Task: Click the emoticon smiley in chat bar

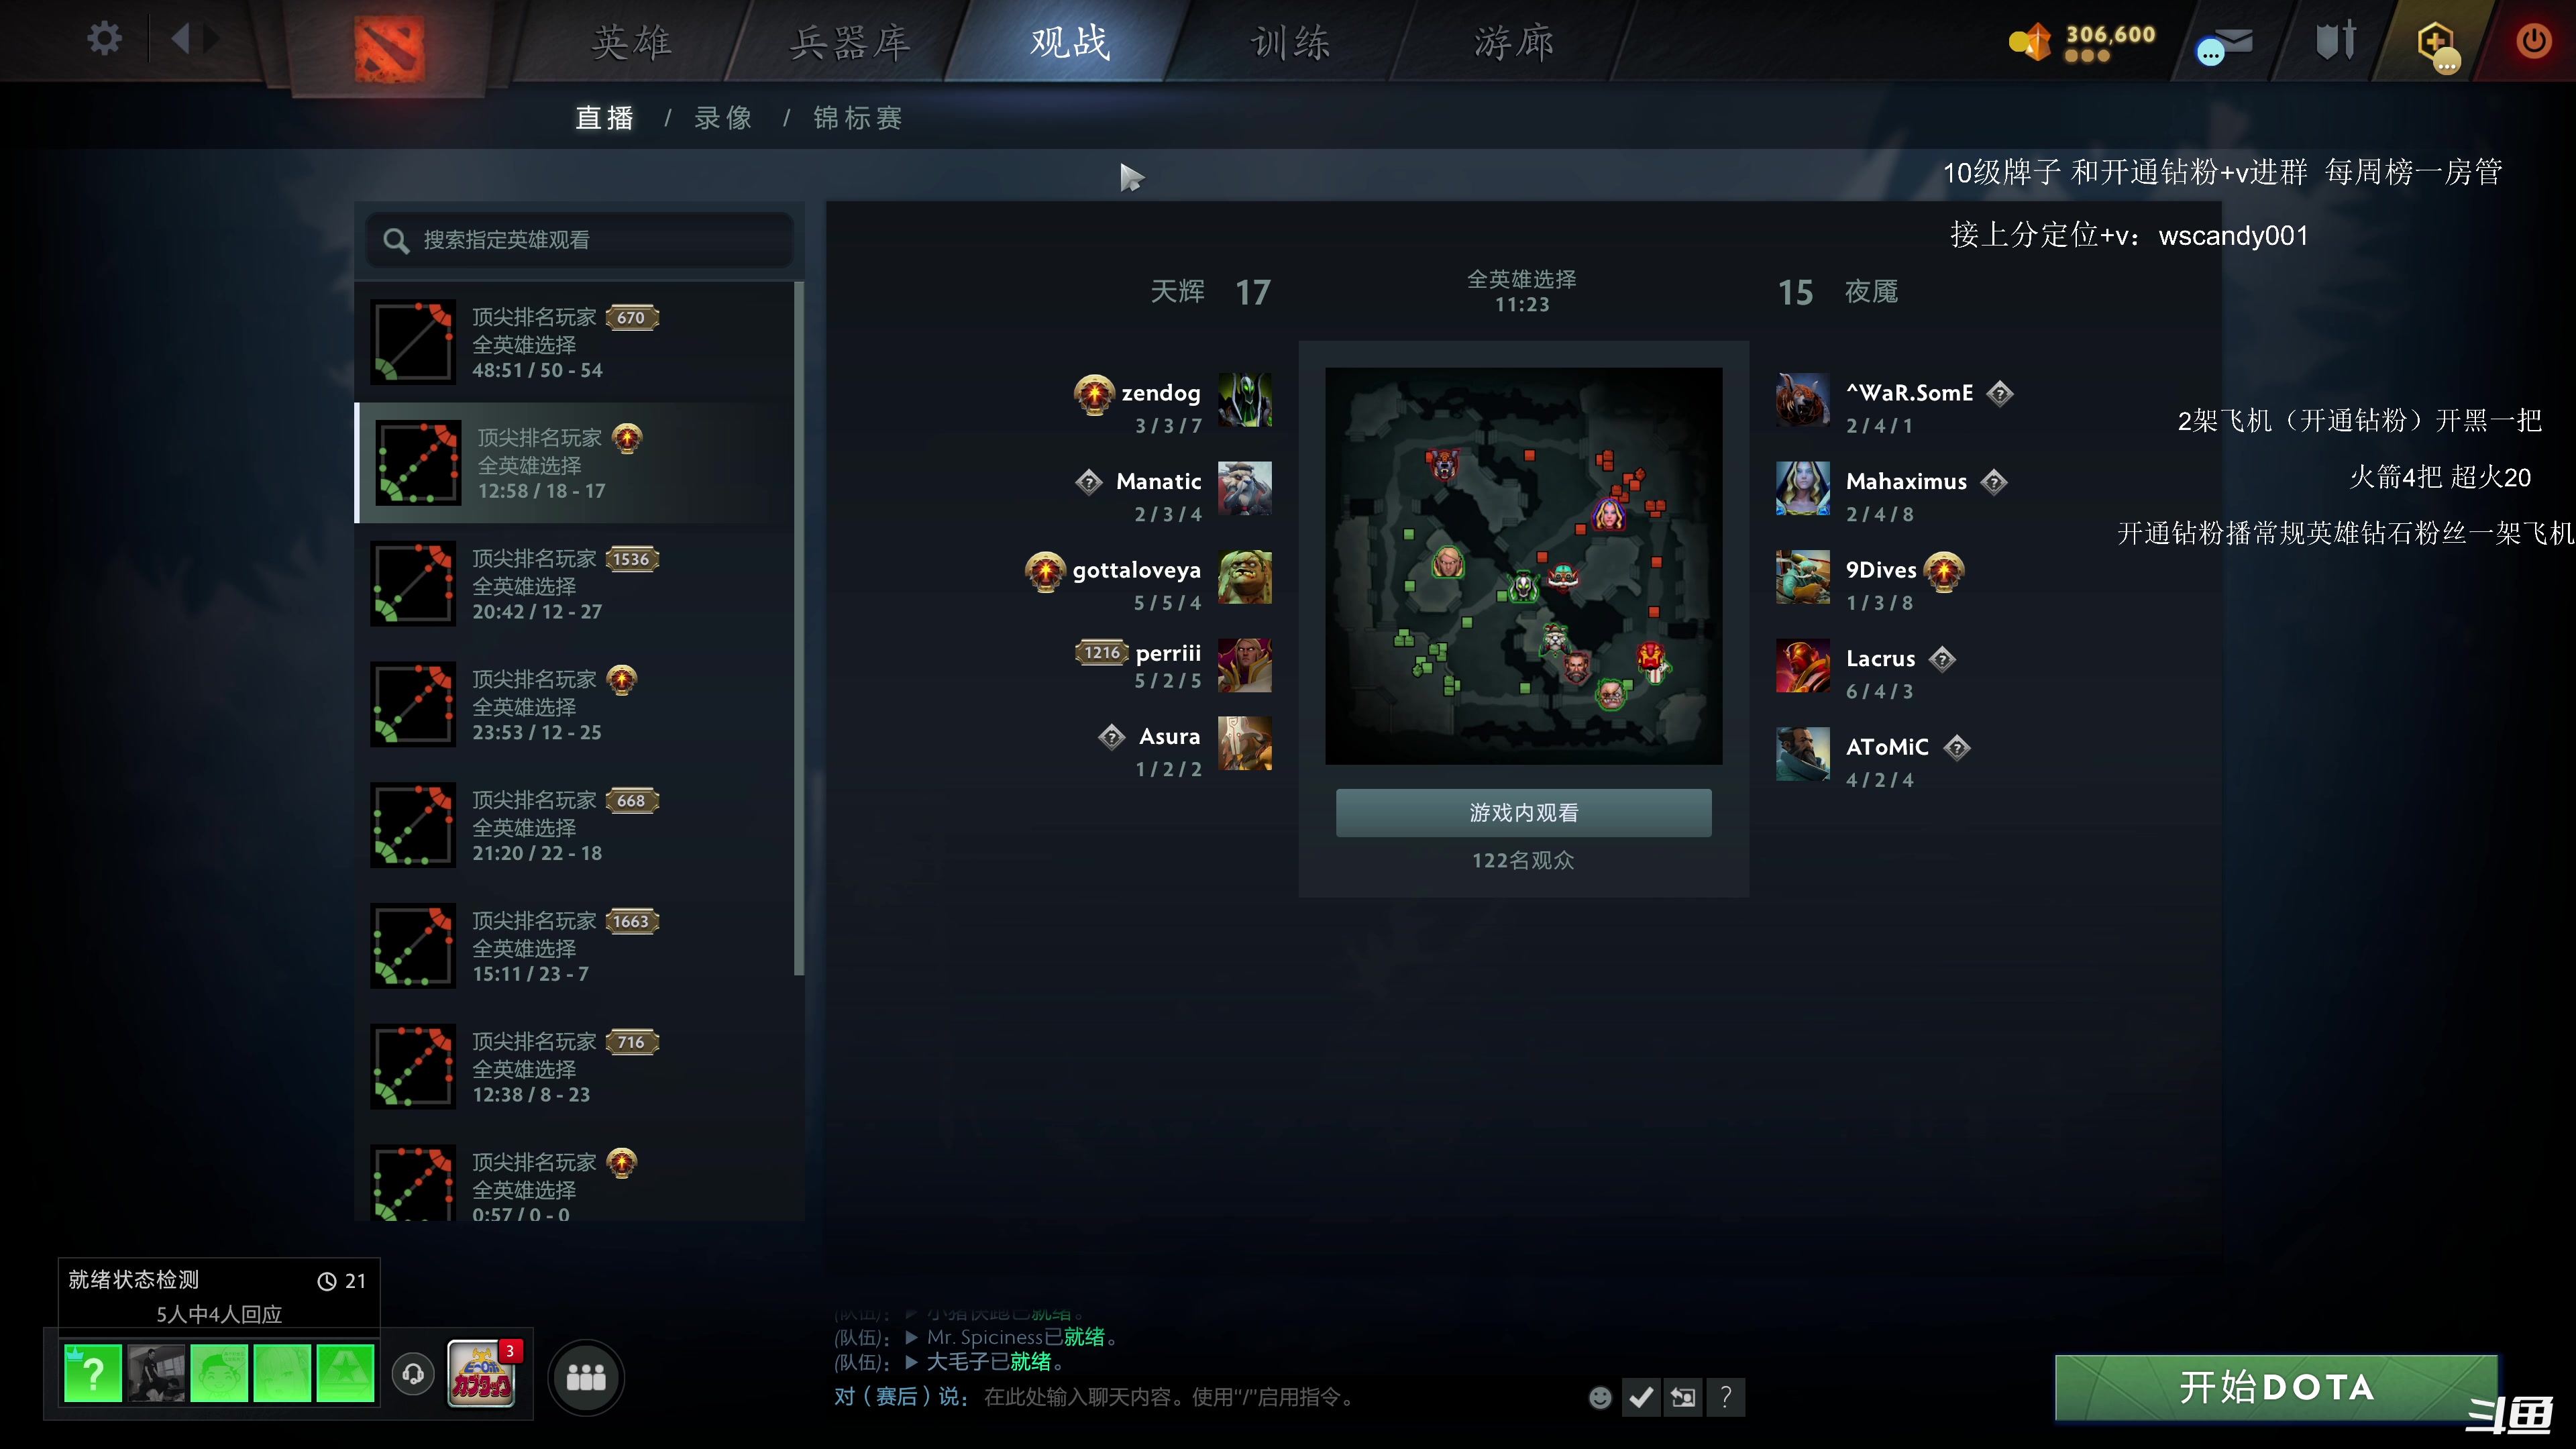Action: [1600, 1397]
